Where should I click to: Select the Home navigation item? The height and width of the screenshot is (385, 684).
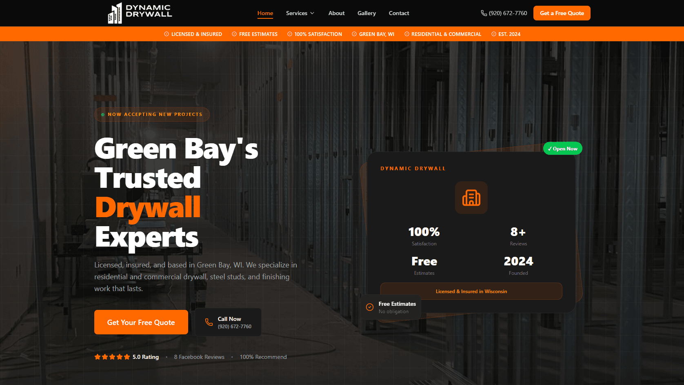[265, 13]
